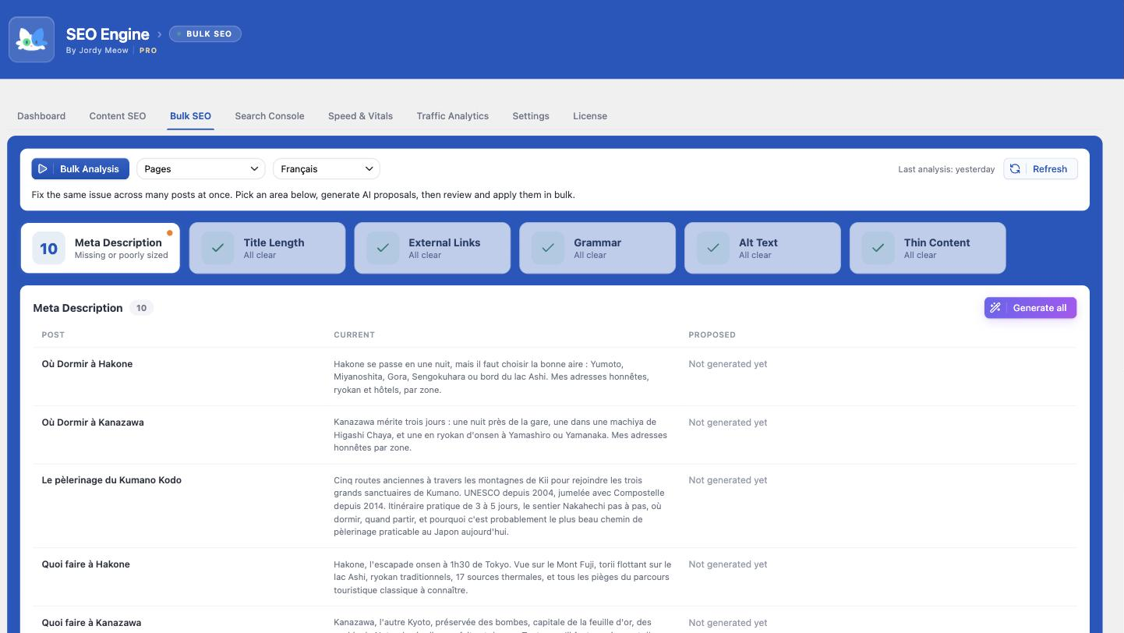The height and width of the screenshot is (633, 1124).
Task: Open the Settings tab
Action: click(x=531, y=116)
